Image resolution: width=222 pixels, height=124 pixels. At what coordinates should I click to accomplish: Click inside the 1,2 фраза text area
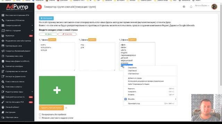click(97, 56)
